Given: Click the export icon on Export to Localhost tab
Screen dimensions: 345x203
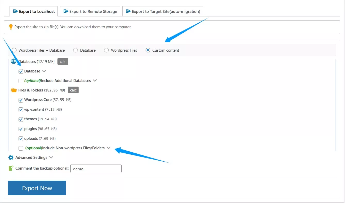Looking at the screenshot, I should pos(15,11).
